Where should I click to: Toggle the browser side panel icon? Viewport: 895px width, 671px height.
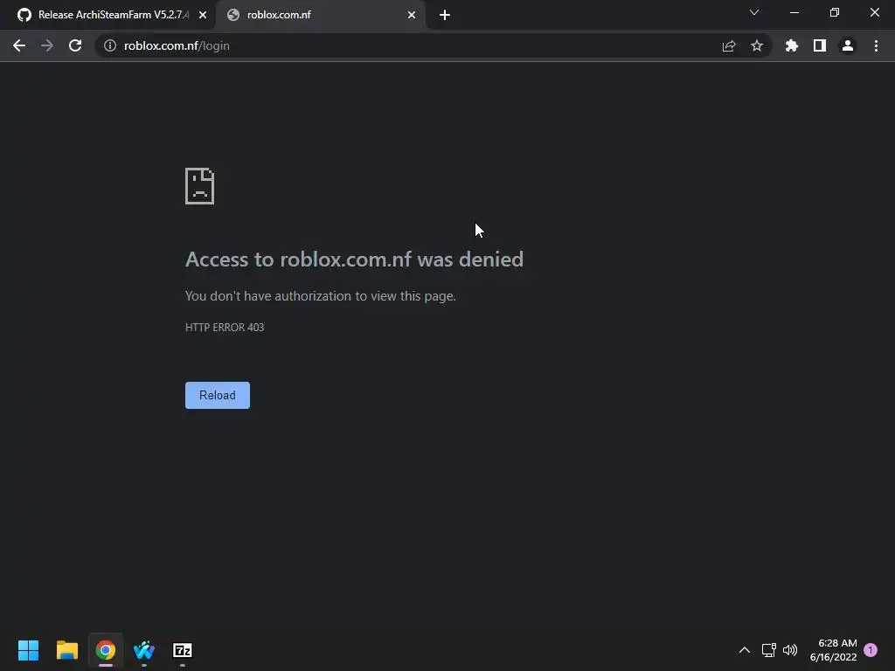820,45
